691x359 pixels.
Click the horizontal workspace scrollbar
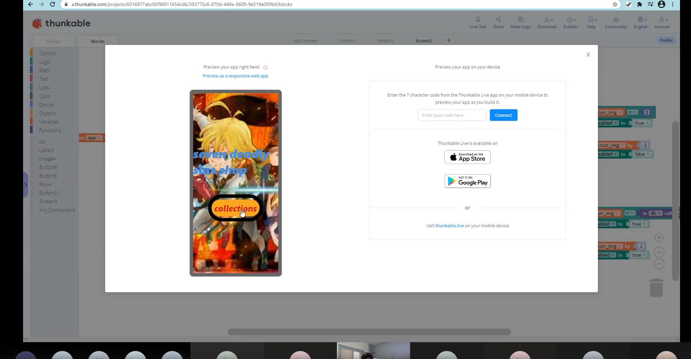[x=369, y=332]
